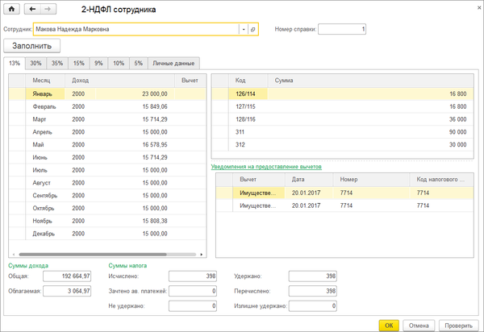Image resolution: width=484 pixels, height=332 pixels.
Task: Open Уведомления на предоставление вычетов link
Action: (x=266, y=167)
